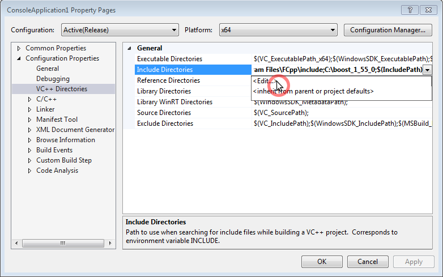
Task: Expand the C/C++ tree node
Action: pyautogui.click(x=30, y=99)
